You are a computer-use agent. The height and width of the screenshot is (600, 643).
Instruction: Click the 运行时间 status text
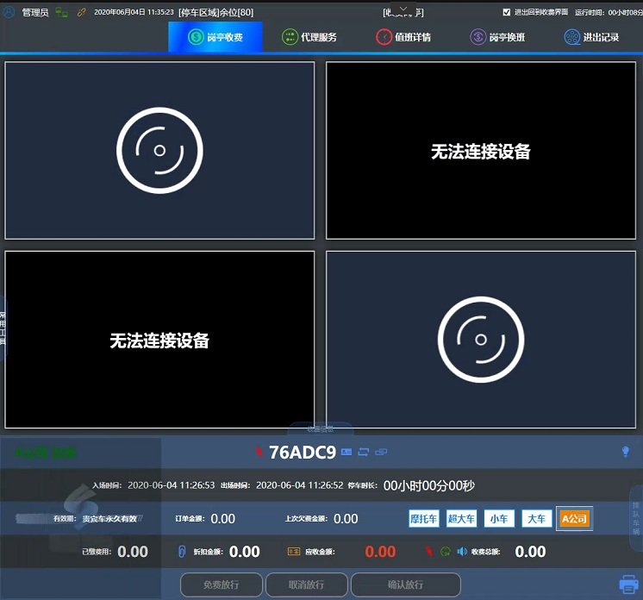tap(609, 12)
